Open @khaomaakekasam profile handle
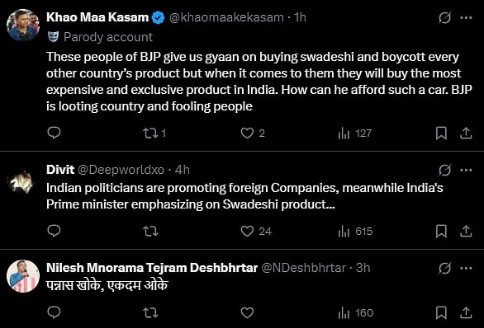The width and height of the screenshot is (484, 328). (x=226, y=17)
